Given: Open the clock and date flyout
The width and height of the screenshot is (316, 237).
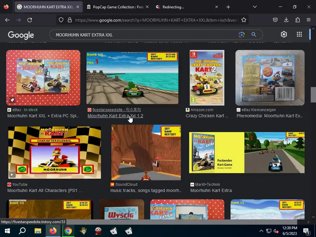Looking at the screenshot, I should coord(289,231).
